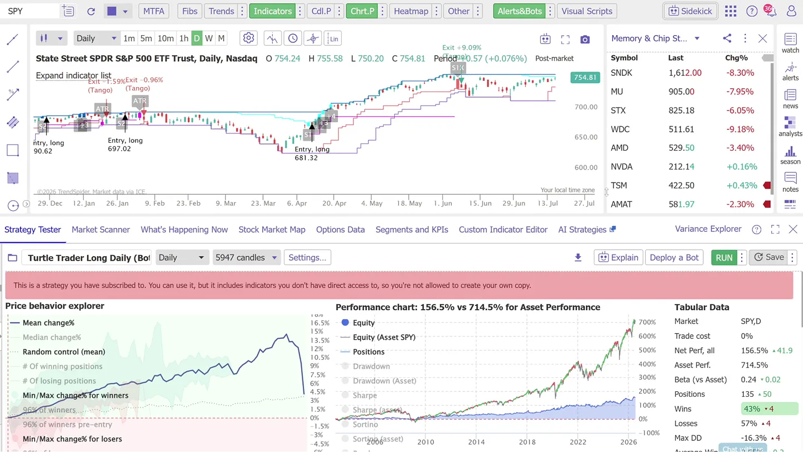Open the candlestick chart type dropdown

pyautogui.click(x=51, y=39)
